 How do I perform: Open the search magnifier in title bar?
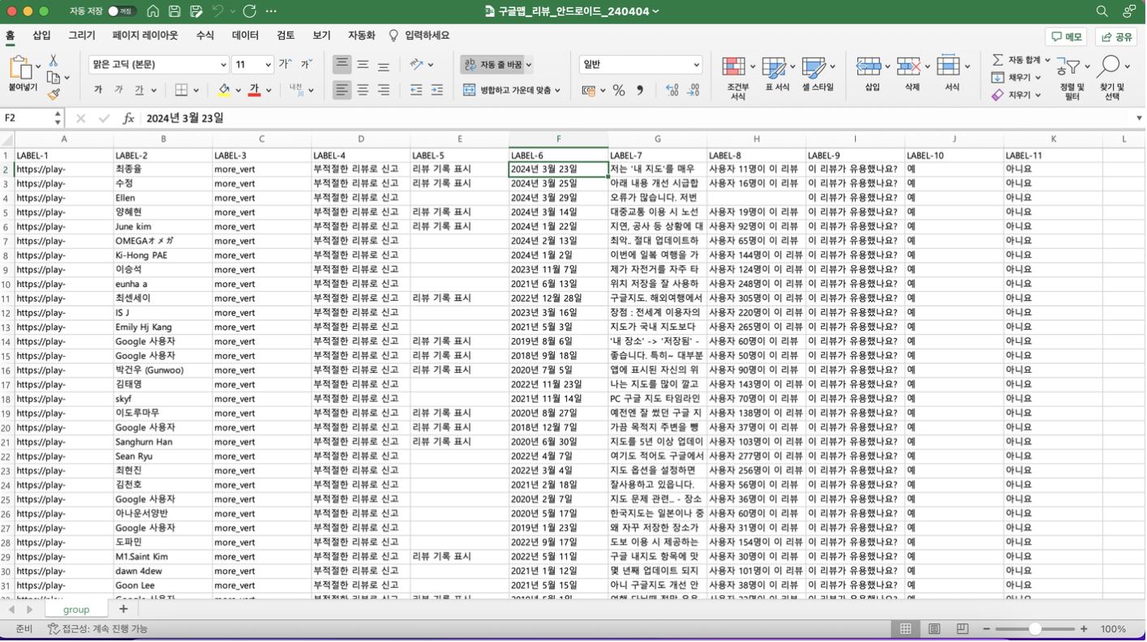click(x=1102, y=11)
